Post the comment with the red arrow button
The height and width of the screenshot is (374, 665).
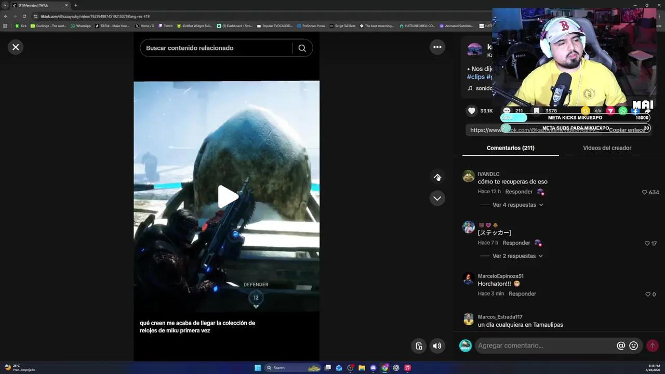(653, 345)
